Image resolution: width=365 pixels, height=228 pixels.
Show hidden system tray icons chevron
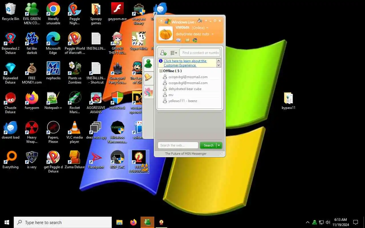[307, 222]
